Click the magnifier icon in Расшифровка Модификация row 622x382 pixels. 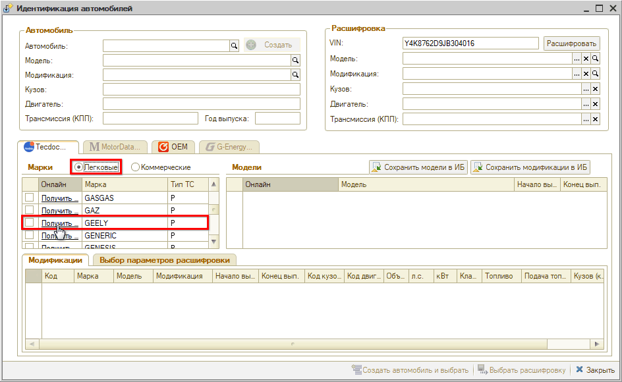coord(595,74)
